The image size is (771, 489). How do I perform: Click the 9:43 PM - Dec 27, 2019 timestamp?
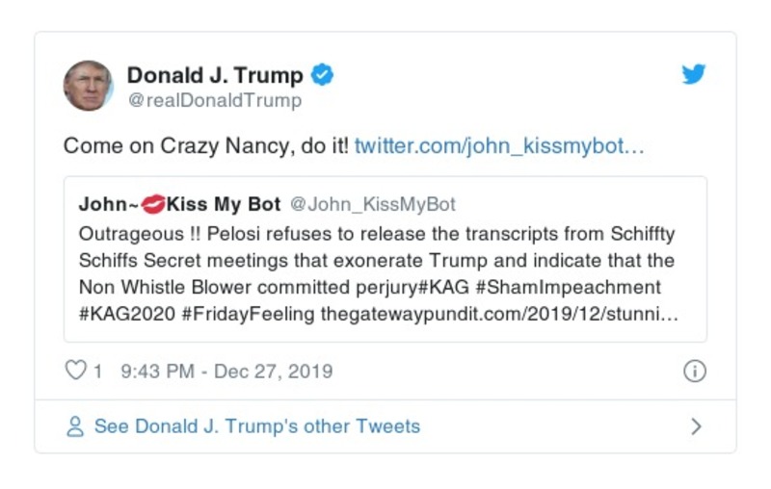pos(226,372)
